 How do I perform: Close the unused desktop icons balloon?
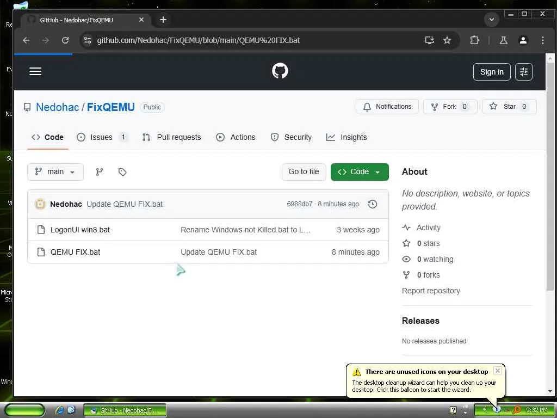pos(498,371)
